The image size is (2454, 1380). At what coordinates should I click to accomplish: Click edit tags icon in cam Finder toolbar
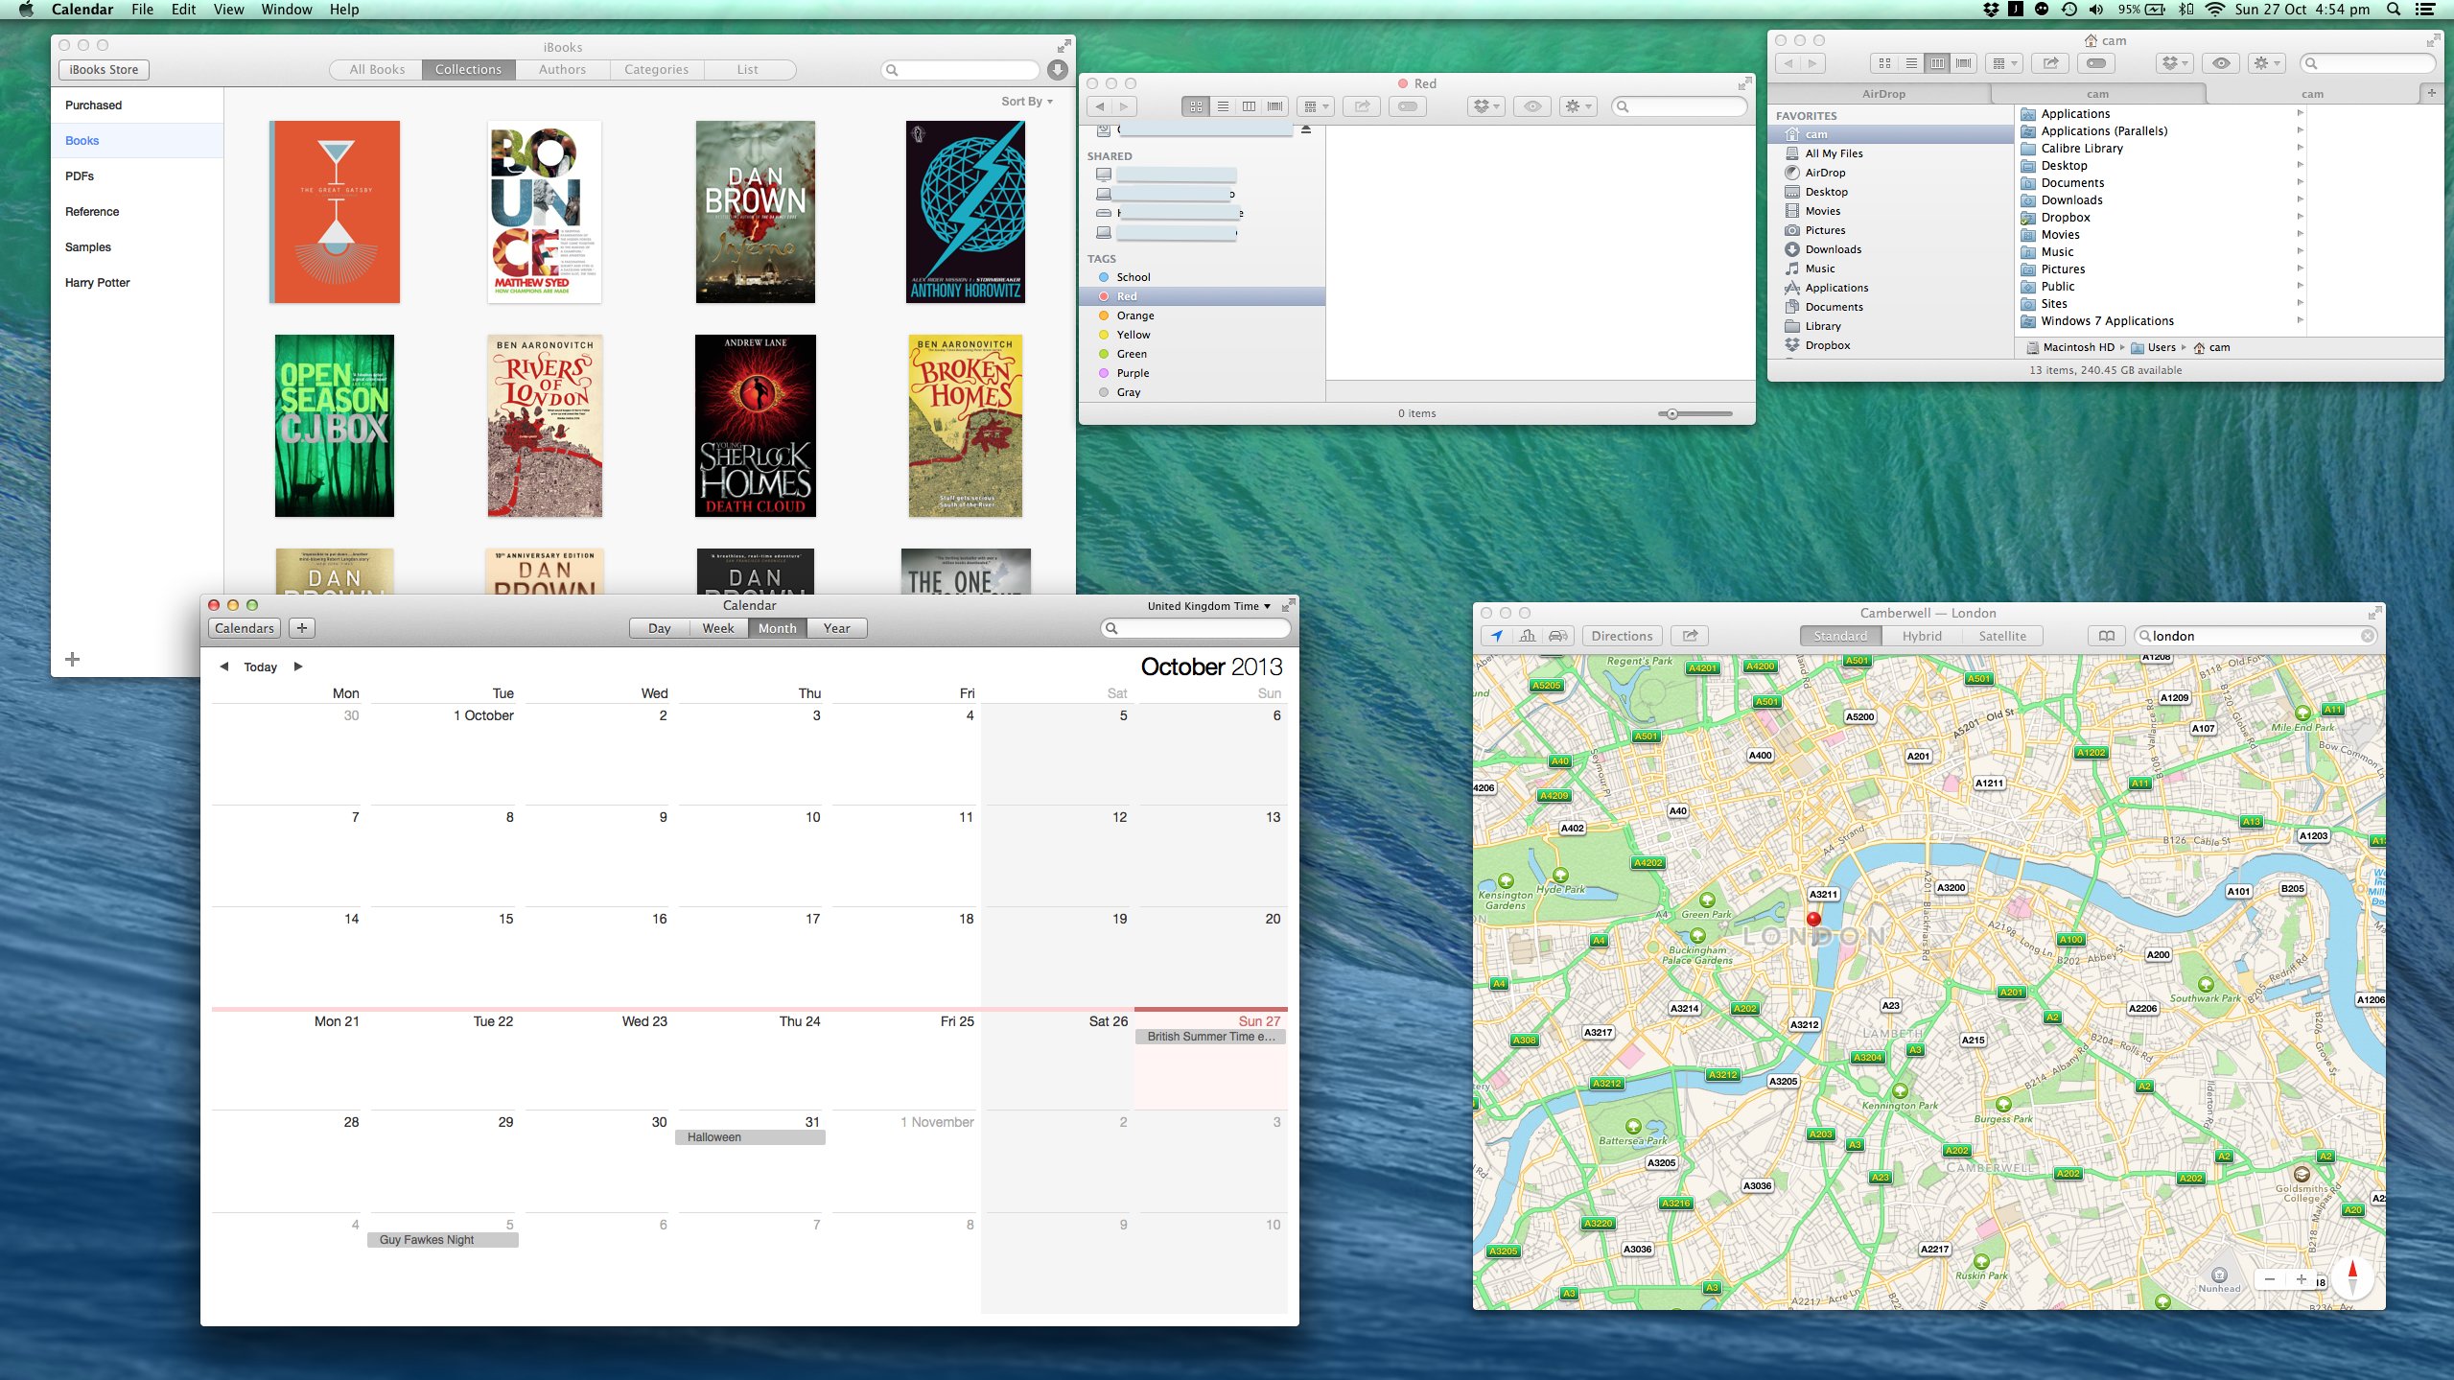pyautogui.click(x=2096, y=63)
